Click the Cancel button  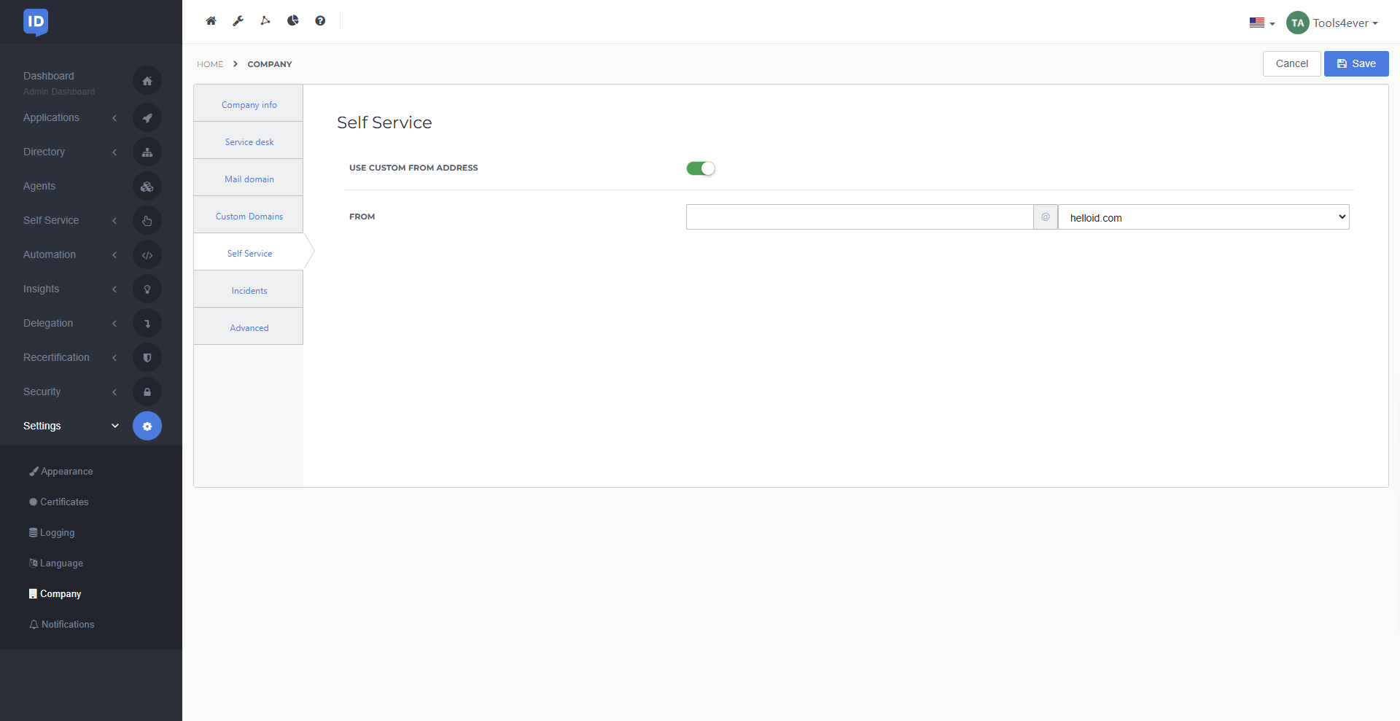1291,63
